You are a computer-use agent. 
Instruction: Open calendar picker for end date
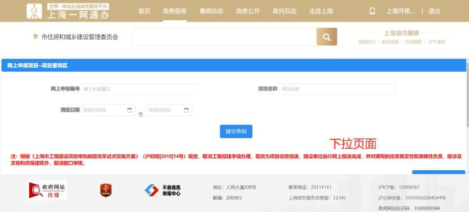pyautogui.click(x=186, y=110)
